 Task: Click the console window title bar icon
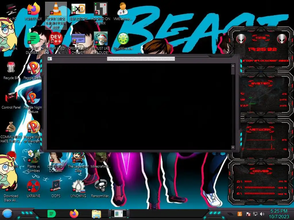click(x=50, y=59)
